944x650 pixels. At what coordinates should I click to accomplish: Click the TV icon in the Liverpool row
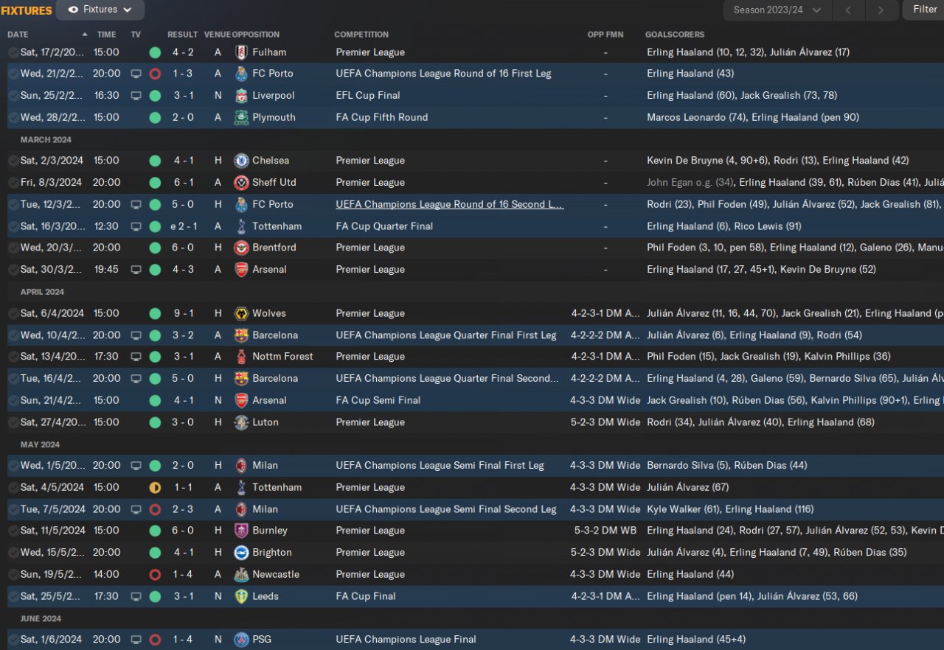coord(136,96)
